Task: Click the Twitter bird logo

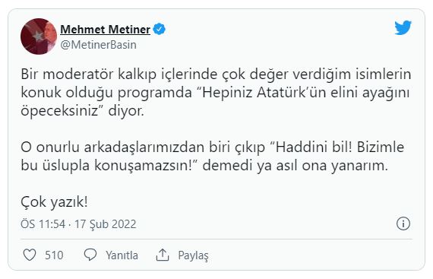Action: pos(403,27)
